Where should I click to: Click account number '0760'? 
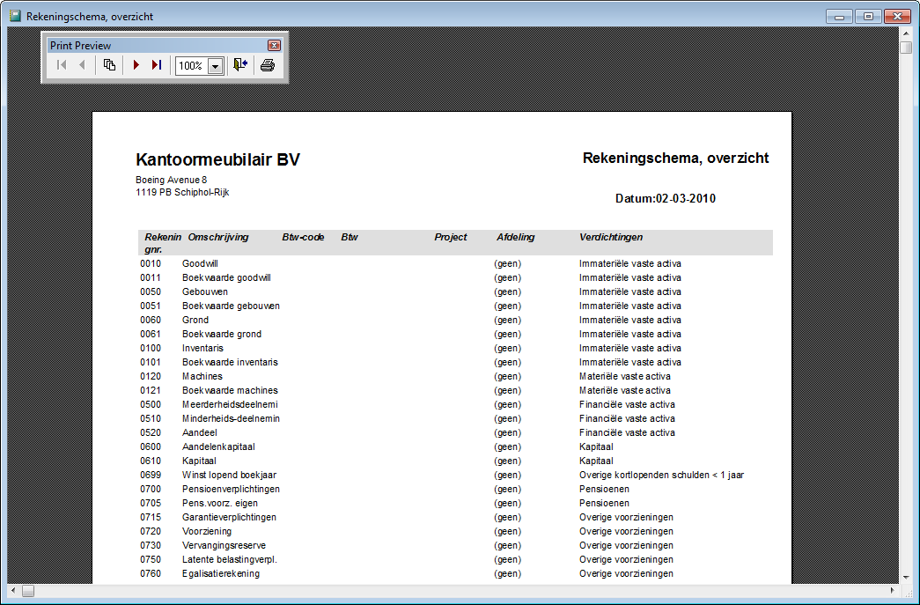tap(151, 573)
